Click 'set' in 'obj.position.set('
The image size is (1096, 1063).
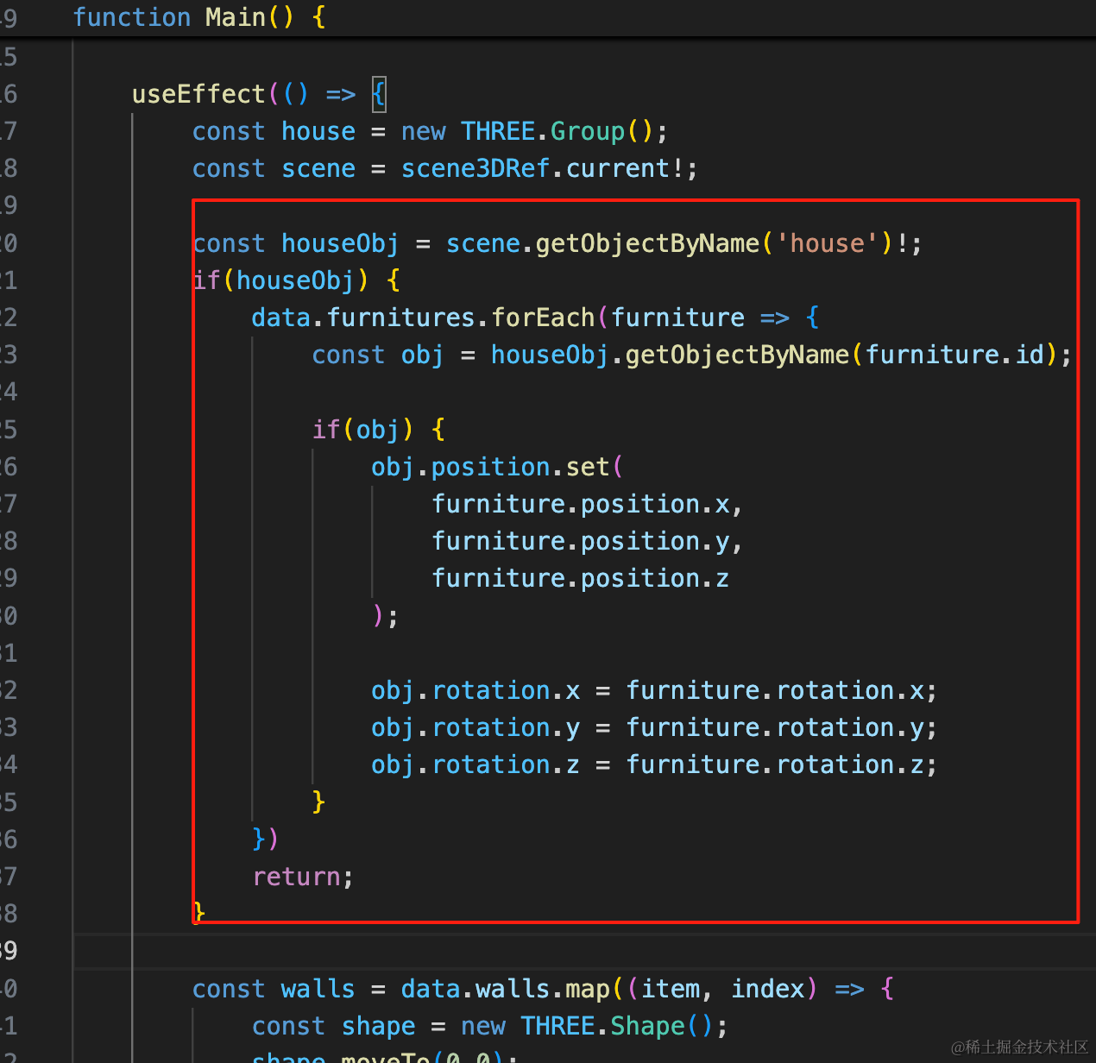(588, 467)
